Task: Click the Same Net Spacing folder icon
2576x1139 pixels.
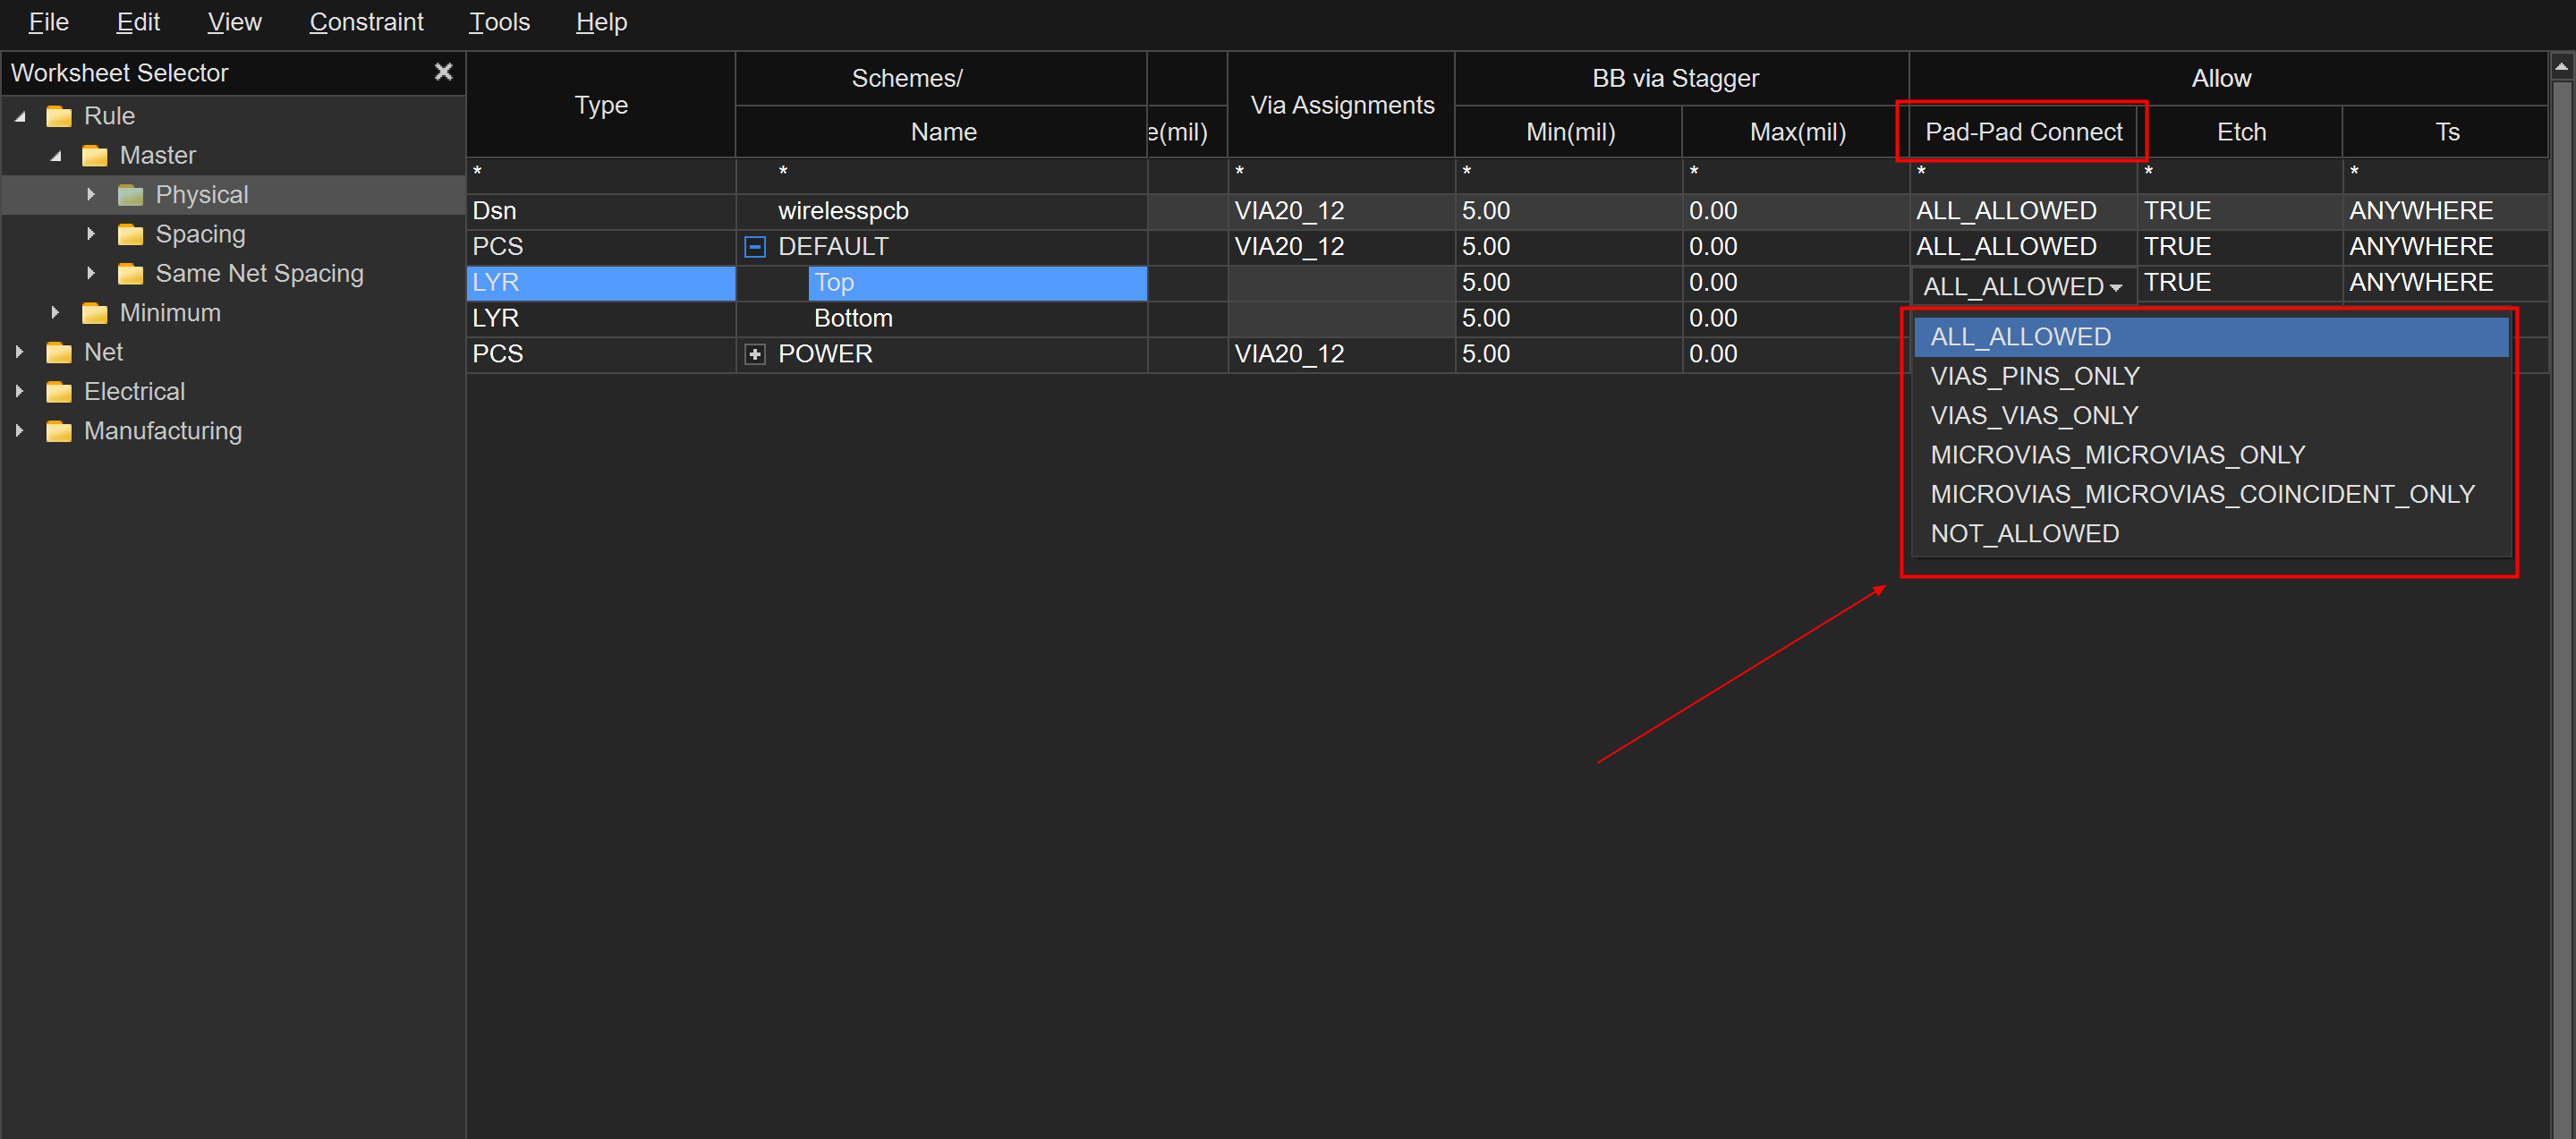Action: (130, 273)
